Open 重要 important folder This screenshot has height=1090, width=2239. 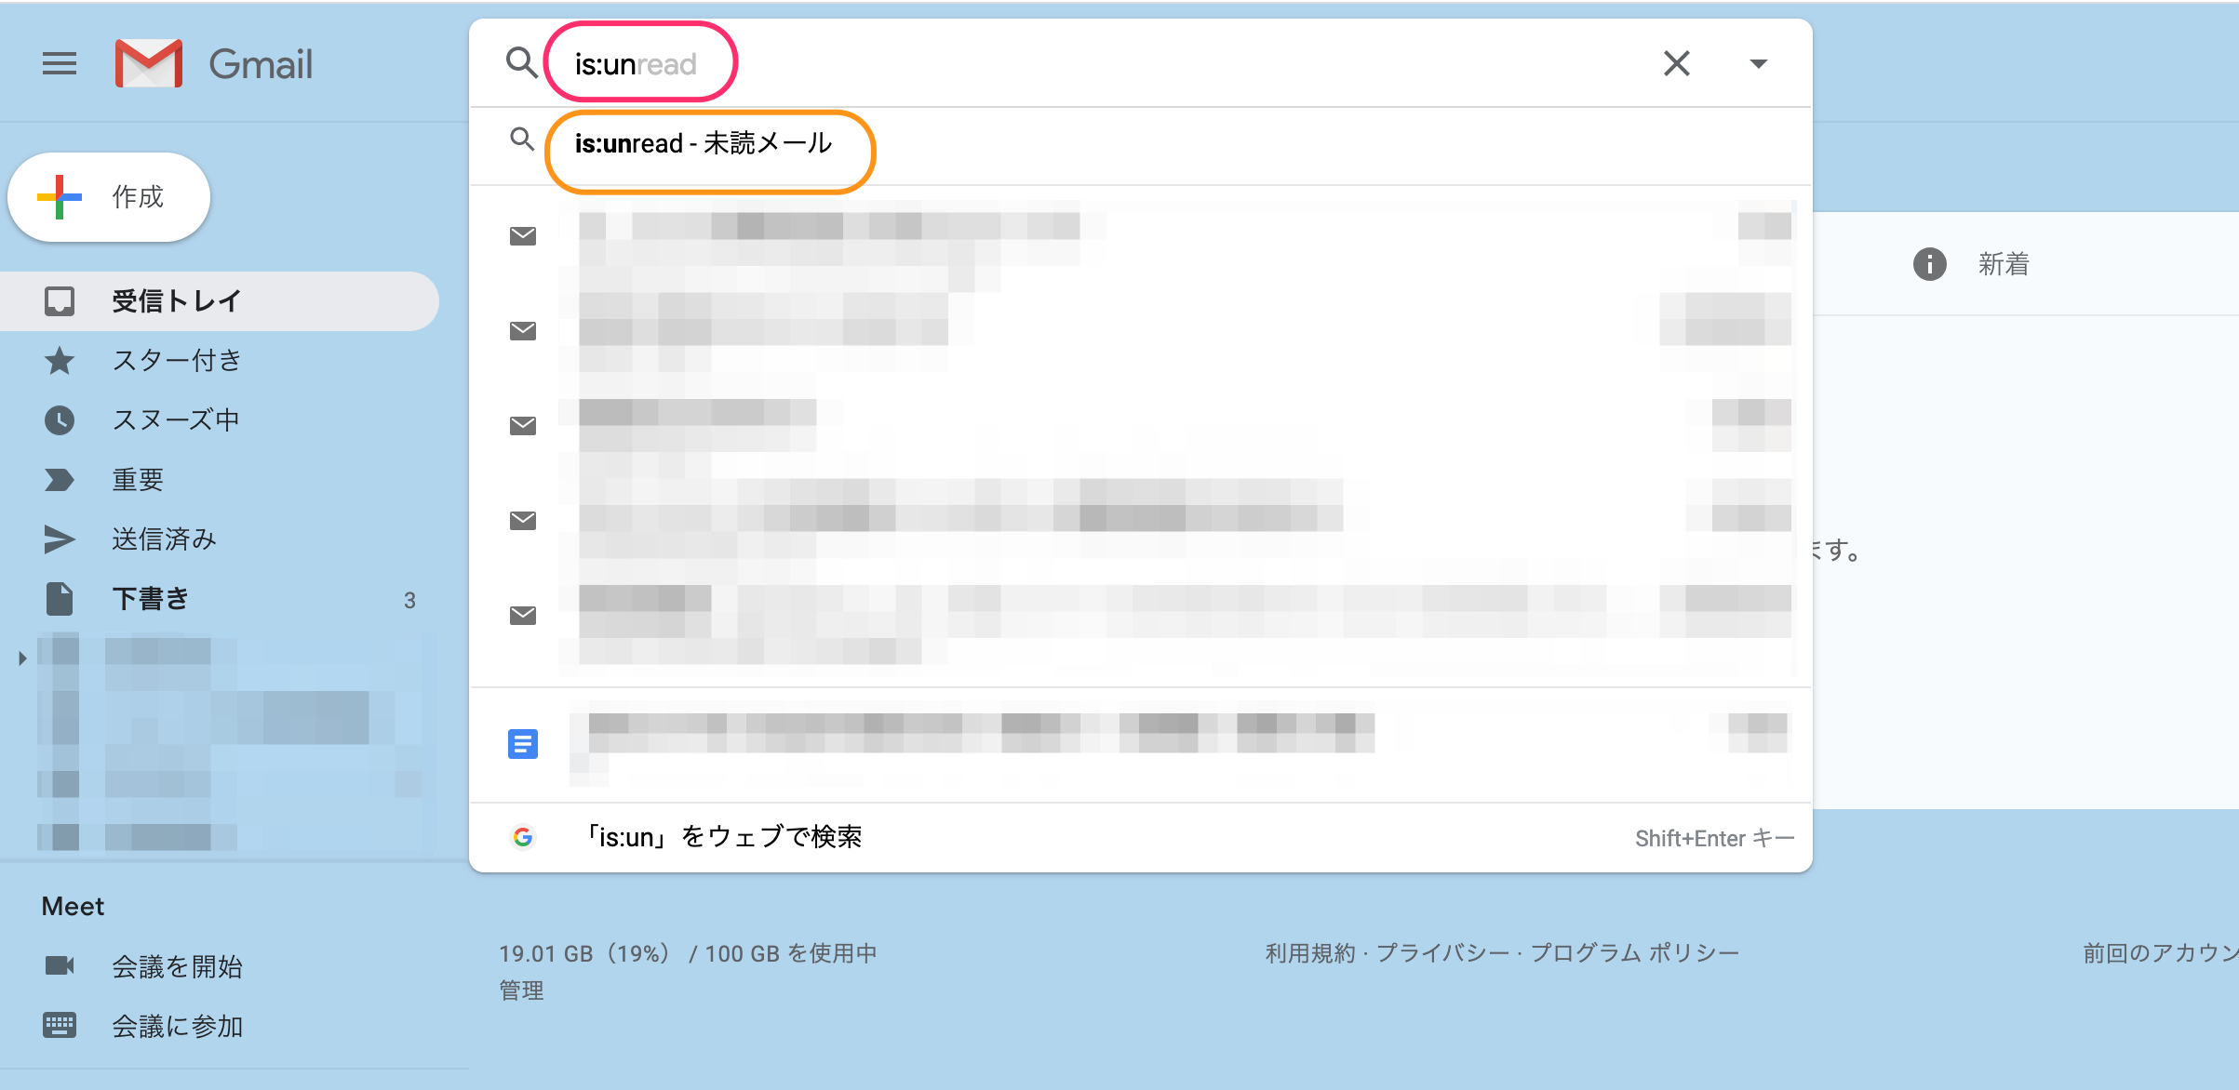click(x=220, y=479)
